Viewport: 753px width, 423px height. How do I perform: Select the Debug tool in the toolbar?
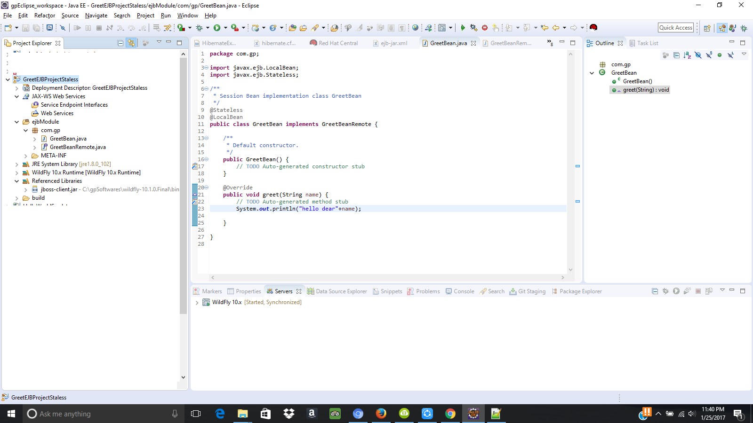coord(199,27)
